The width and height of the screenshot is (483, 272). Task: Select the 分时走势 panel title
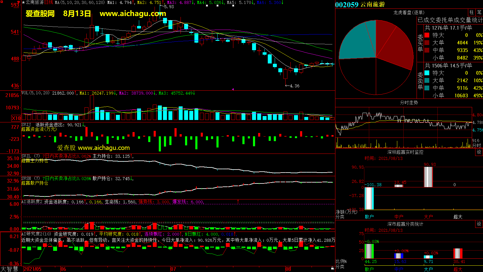point(409,103)
